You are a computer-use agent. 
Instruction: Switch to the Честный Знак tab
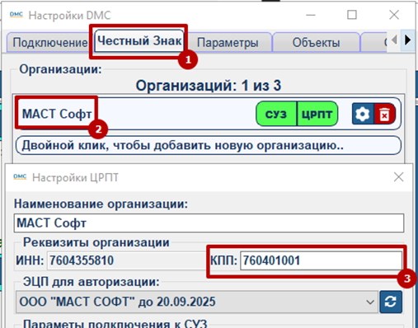[x=139, y=41]
